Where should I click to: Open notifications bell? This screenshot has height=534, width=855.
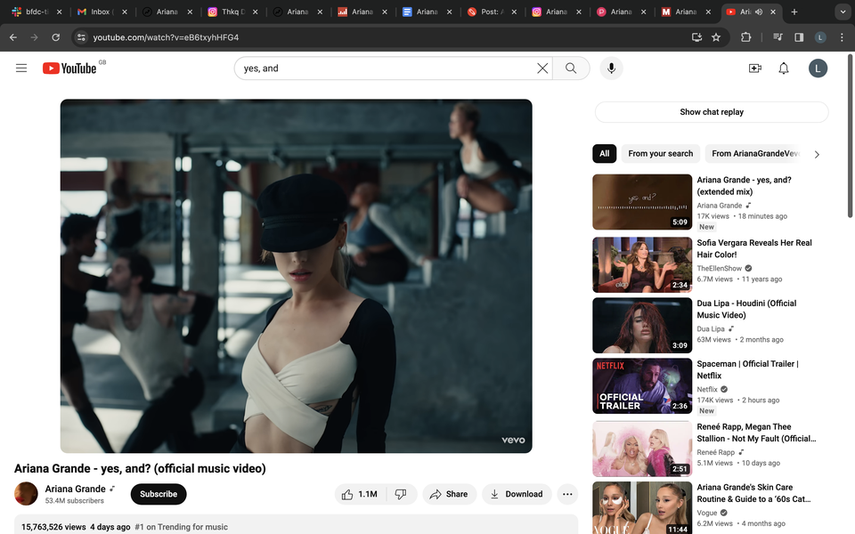pyautogui.click(x=784, y=69)
